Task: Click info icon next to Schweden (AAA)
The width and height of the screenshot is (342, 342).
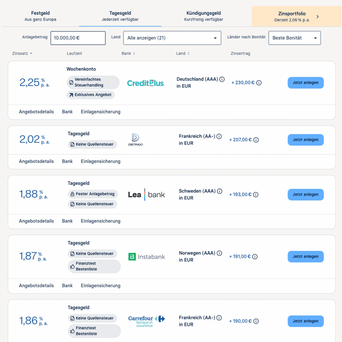Action: [219, 191]
